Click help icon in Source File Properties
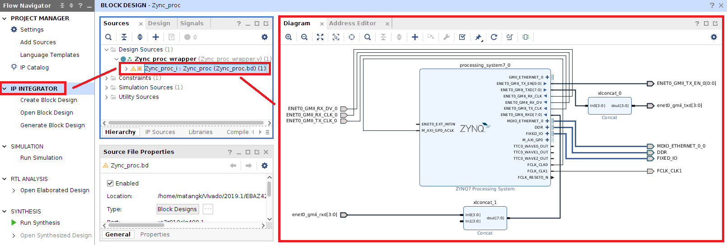 coord(230,152)
